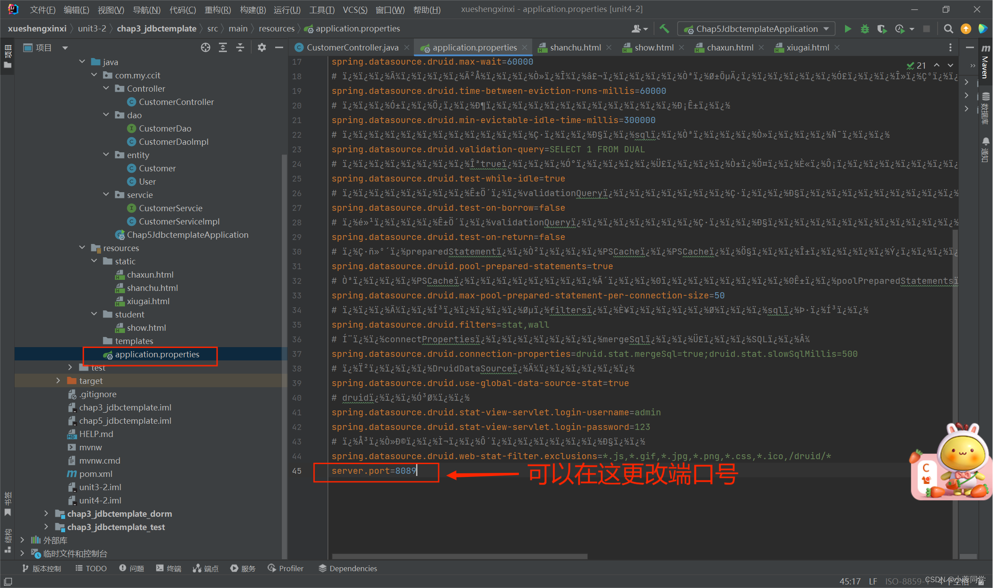Expand chap3_jdbctemplate_dorm module

tap(46, 514)
